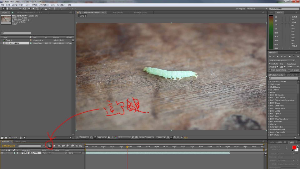Click the circled icon in the timeline toolbar

[49, 146]
